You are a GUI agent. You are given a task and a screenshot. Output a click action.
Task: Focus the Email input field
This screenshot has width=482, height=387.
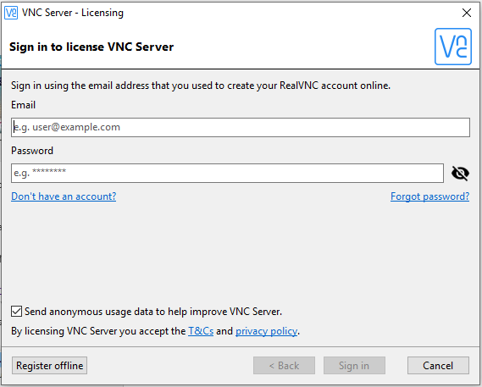241,127
